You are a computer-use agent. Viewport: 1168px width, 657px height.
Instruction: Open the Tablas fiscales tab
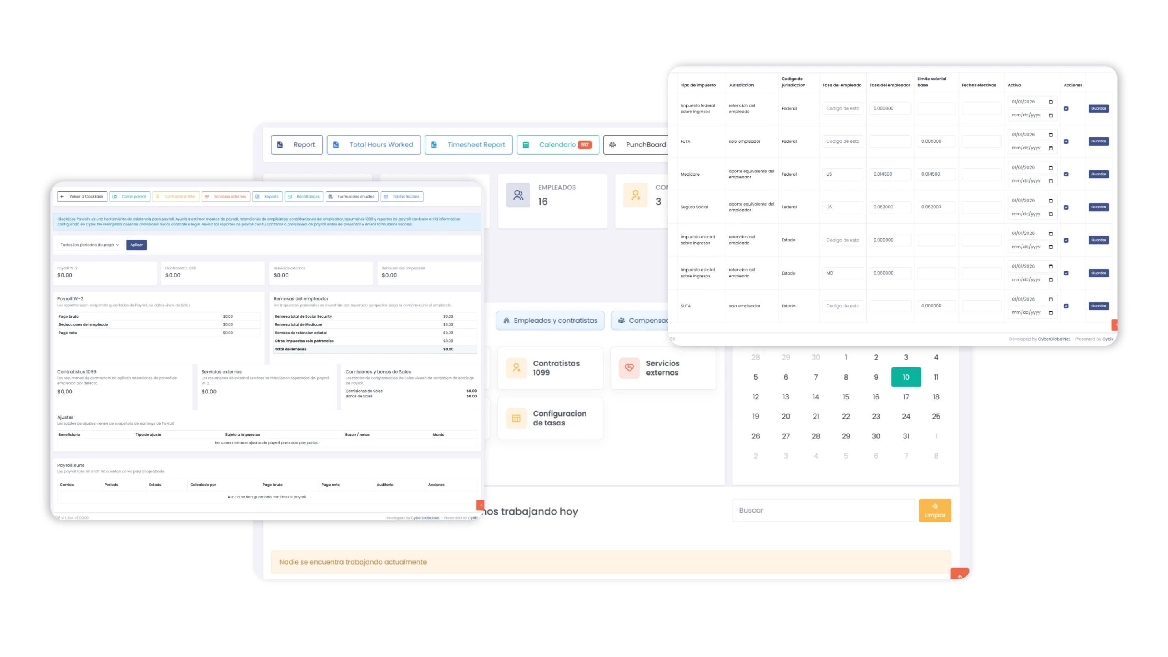pos(402,196)
